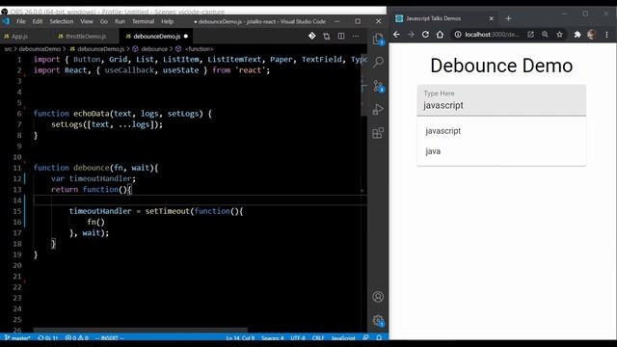
Task: Click setTimeout on line 15
Action: tap(167, 211)
